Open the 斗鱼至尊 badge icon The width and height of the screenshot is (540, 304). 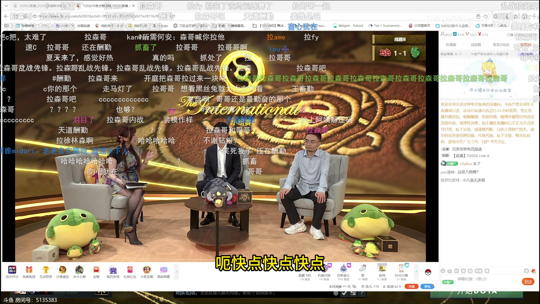pyautogui.click(x=147, y=272)
